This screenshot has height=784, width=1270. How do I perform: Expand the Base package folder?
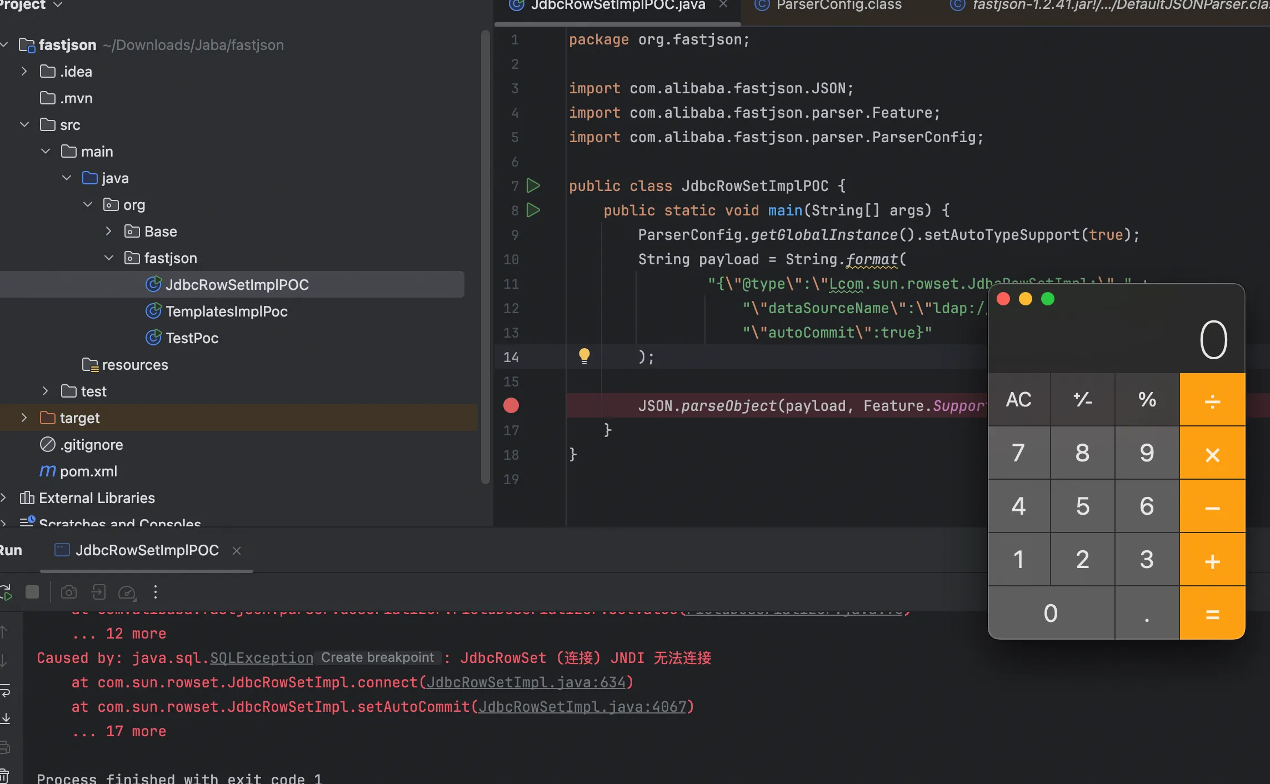pos(109,231)
